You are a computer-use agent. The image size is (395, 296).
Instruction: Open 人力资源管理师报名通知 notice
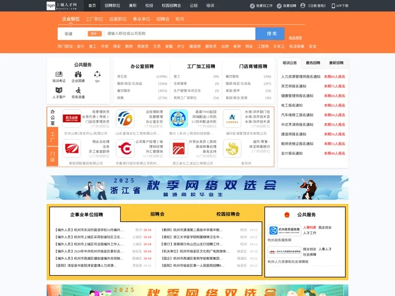[301, 77]
